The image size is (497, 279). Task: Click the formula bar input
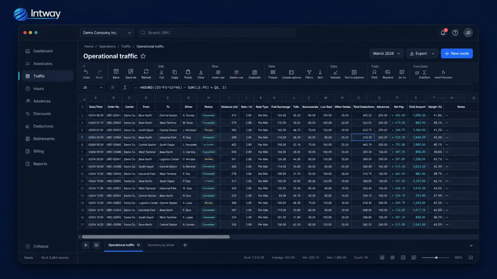tap(303, 87)
